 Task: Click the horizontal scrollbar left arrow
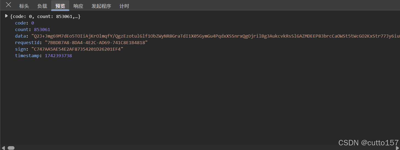pyautogui.click(x=3, y=148)
